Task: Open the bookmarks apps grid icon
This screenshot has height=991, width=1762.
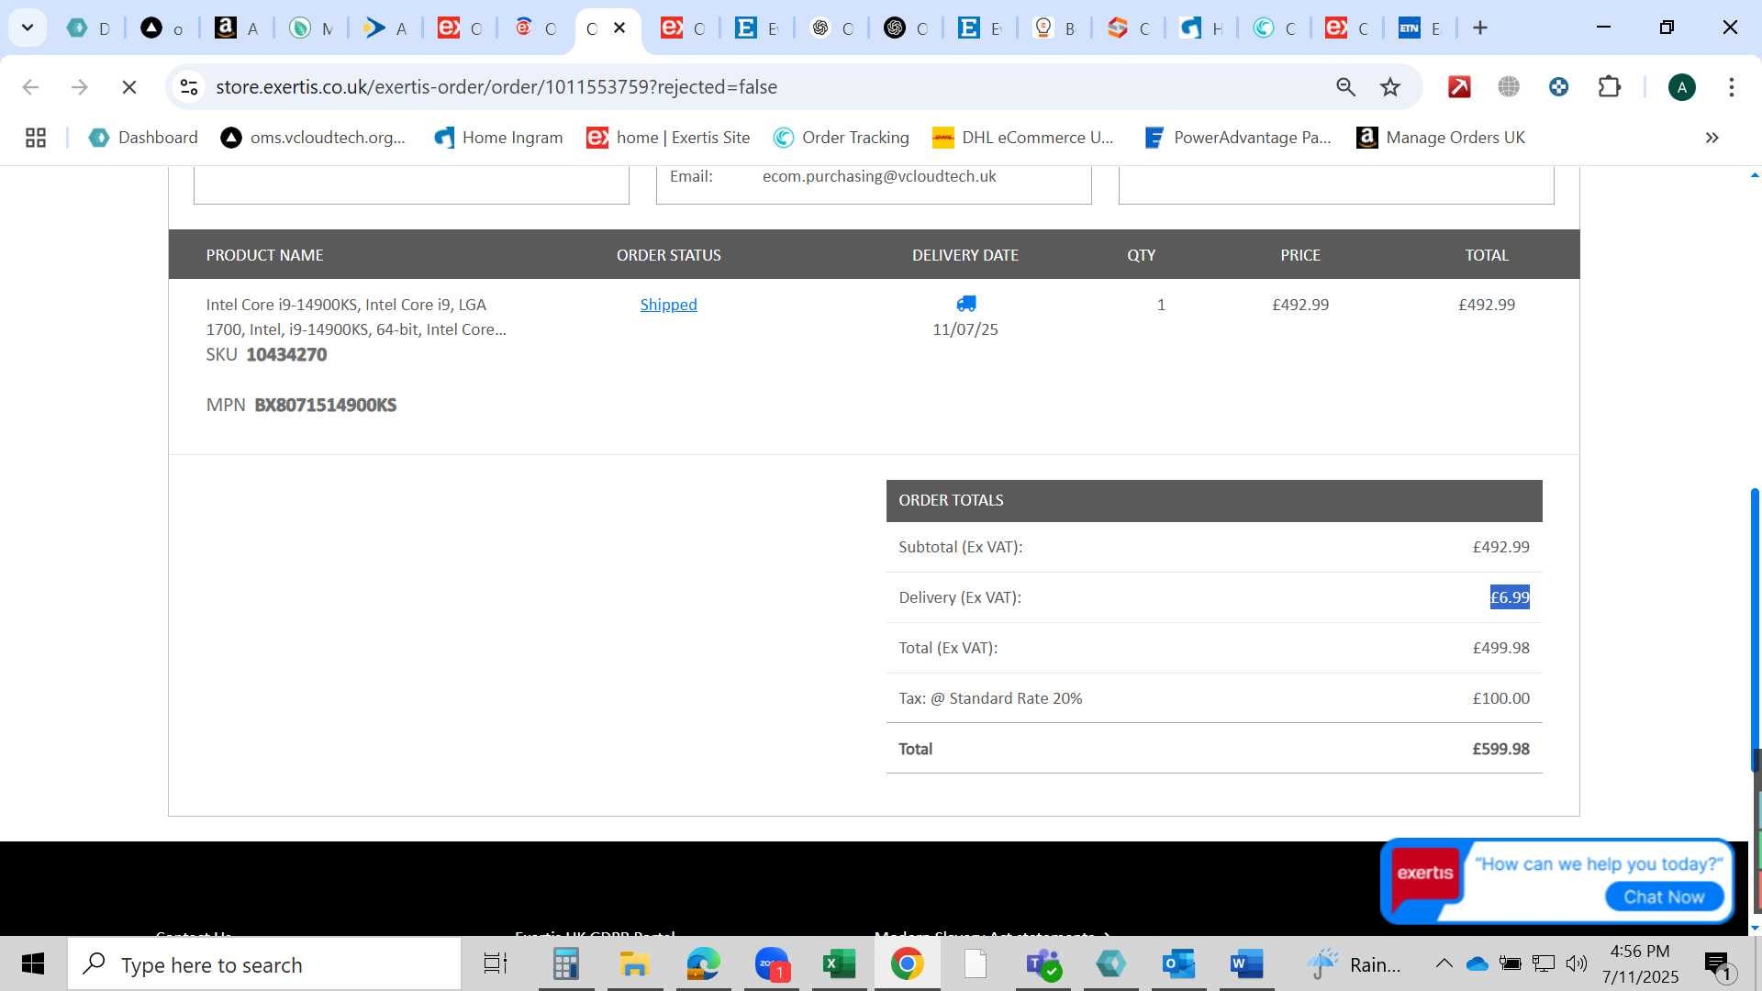Action: tap(36, 138)
